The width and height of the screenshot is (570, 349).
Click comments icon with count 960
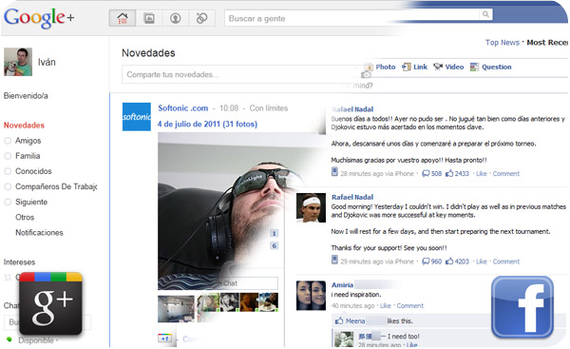(426, 262)
